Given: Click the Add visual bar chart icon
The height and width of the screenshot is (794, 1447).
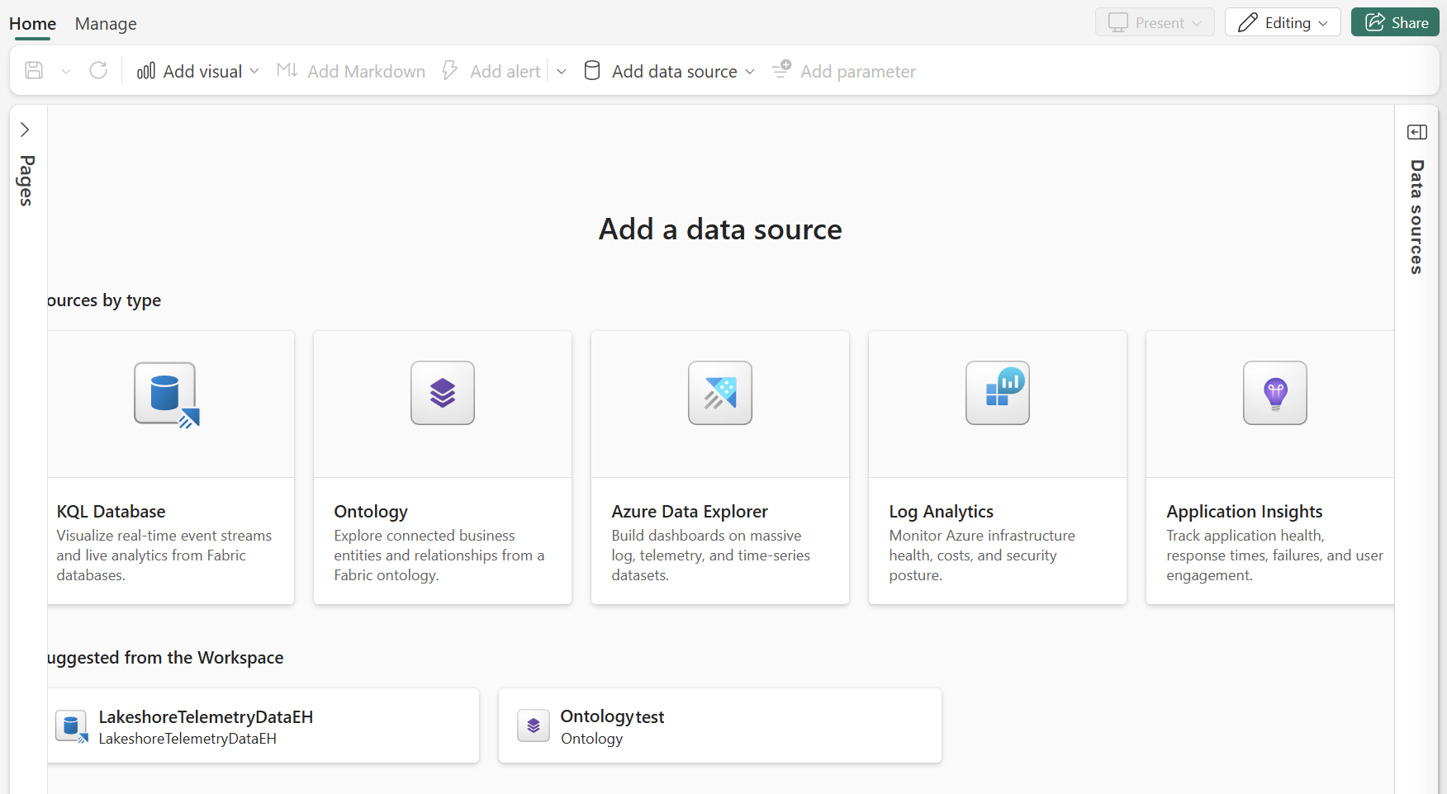Looking at the screenshot, I should click(x=146, y=71).
